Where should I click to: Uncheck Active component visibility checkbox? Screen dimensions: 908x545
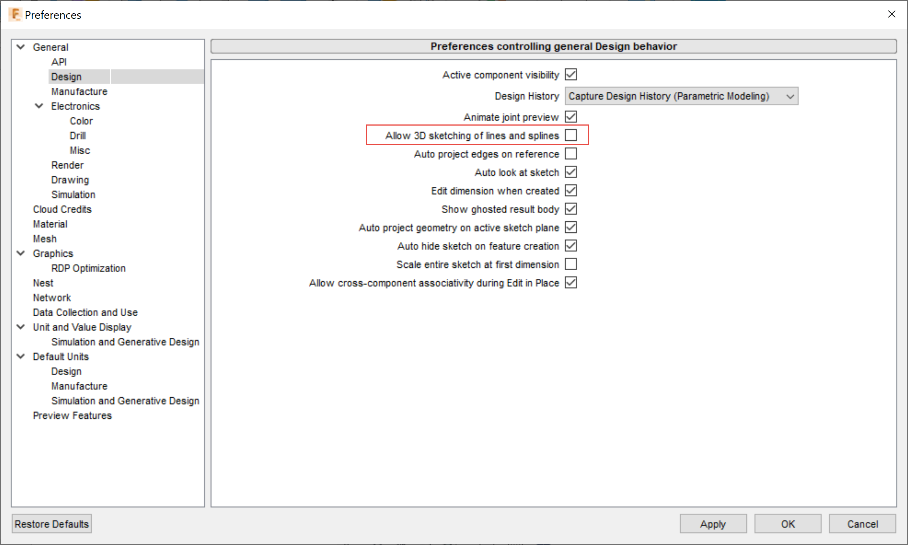tap(570, 74)
